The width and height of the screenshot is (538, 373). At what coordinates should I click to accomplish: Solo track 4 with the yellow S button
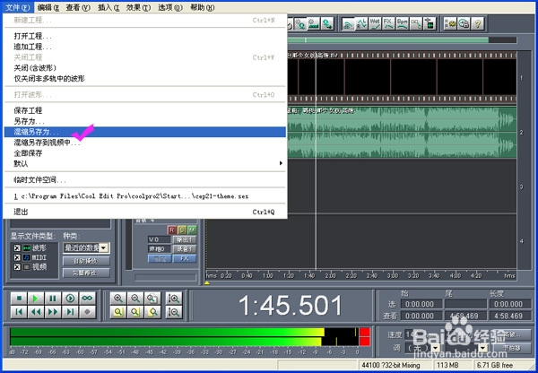pos(182,230)
